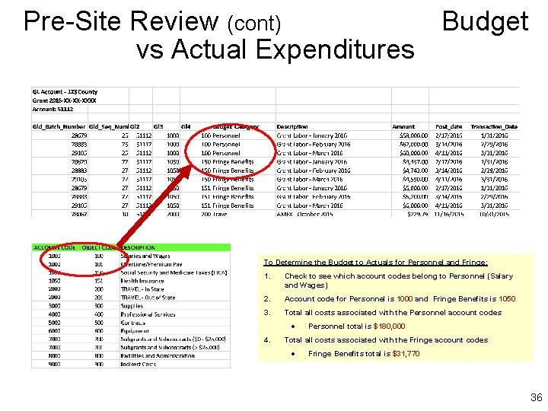Select the 'Contracts' description
Viewport: 548px width, 411px height.
132,323
